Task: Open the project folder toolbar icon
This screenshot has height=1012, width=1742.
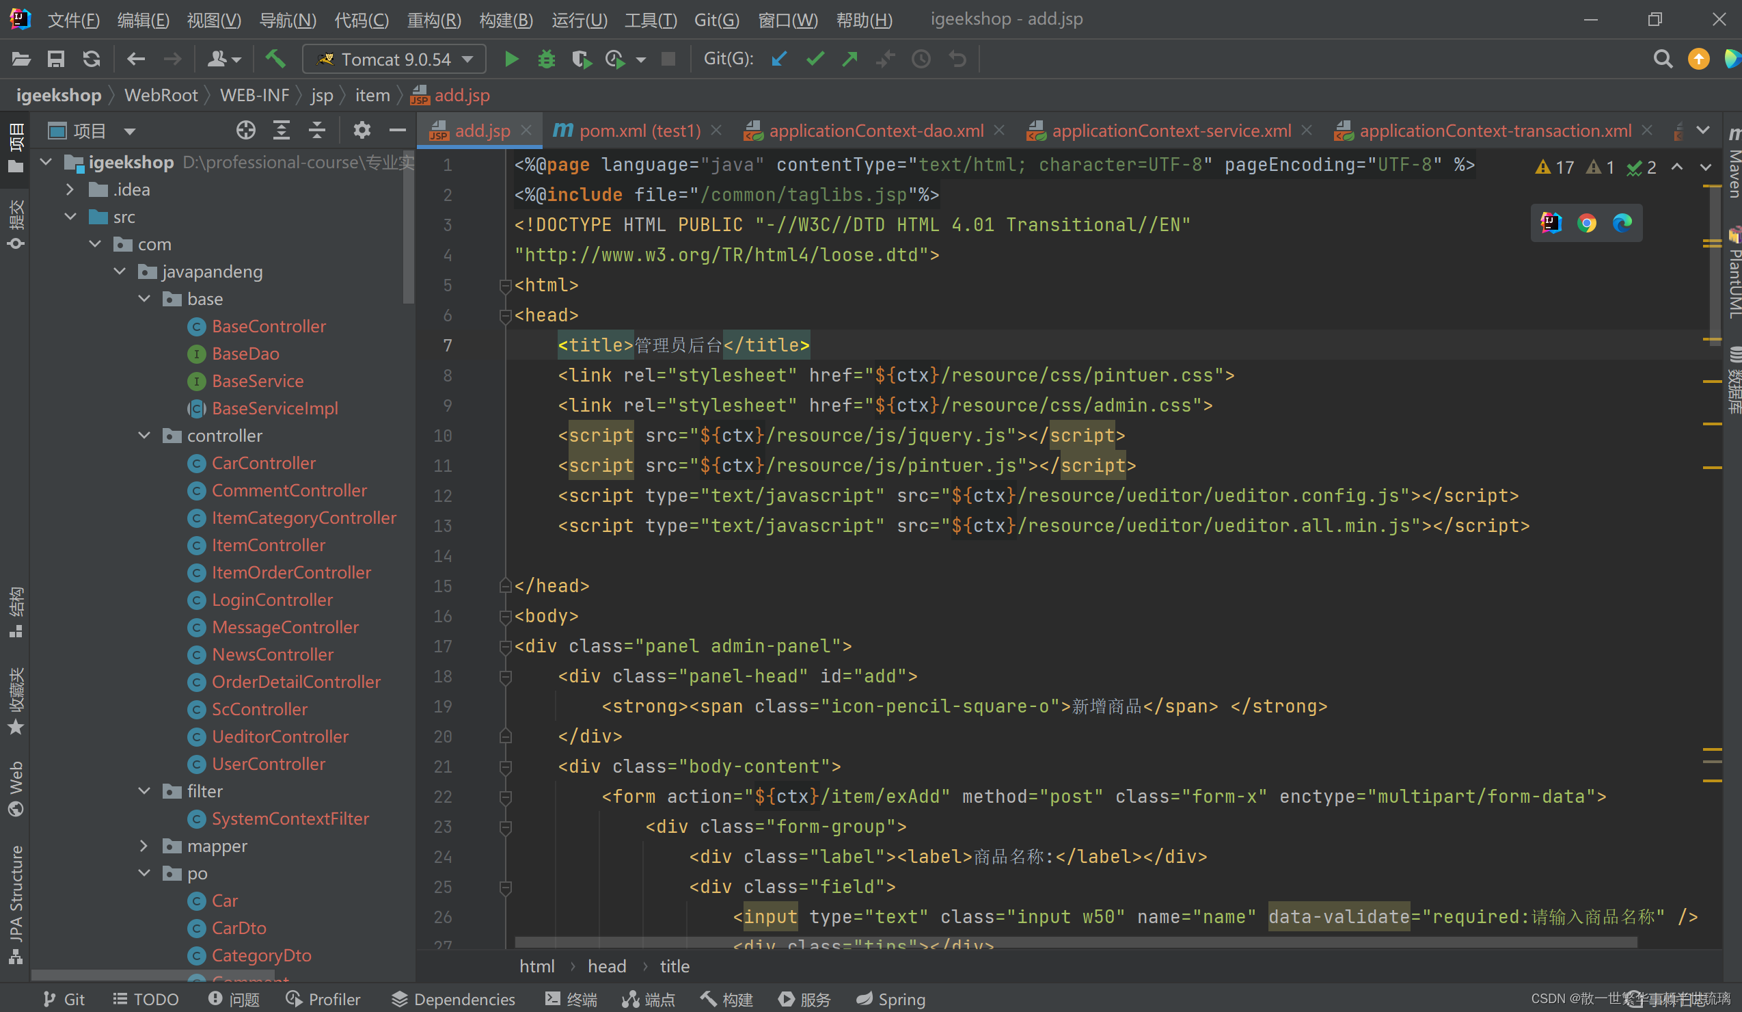Action: coord(21,59)
